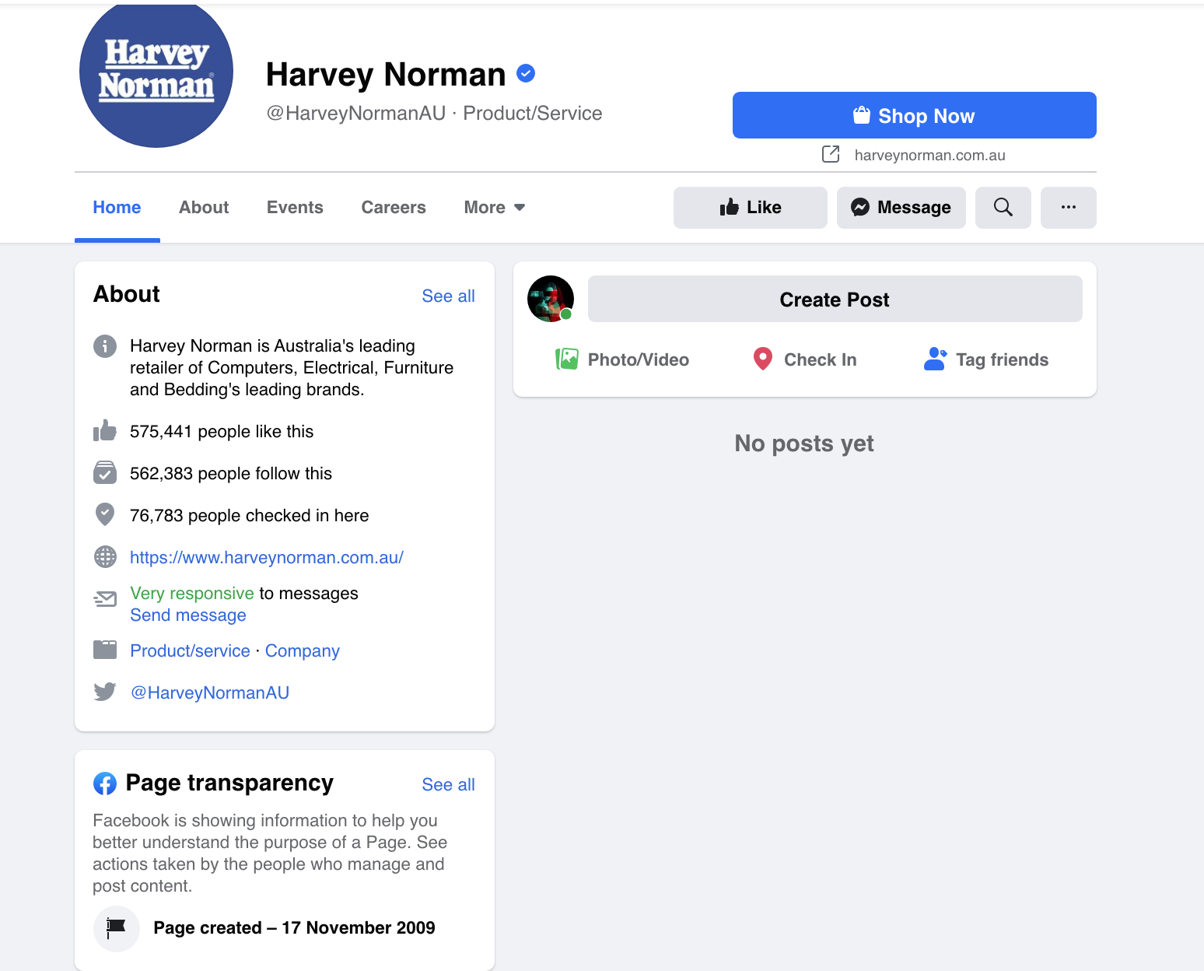Click the Harvey Norman profile logo
Screen dimensions: 1204x971
[156, 72]
